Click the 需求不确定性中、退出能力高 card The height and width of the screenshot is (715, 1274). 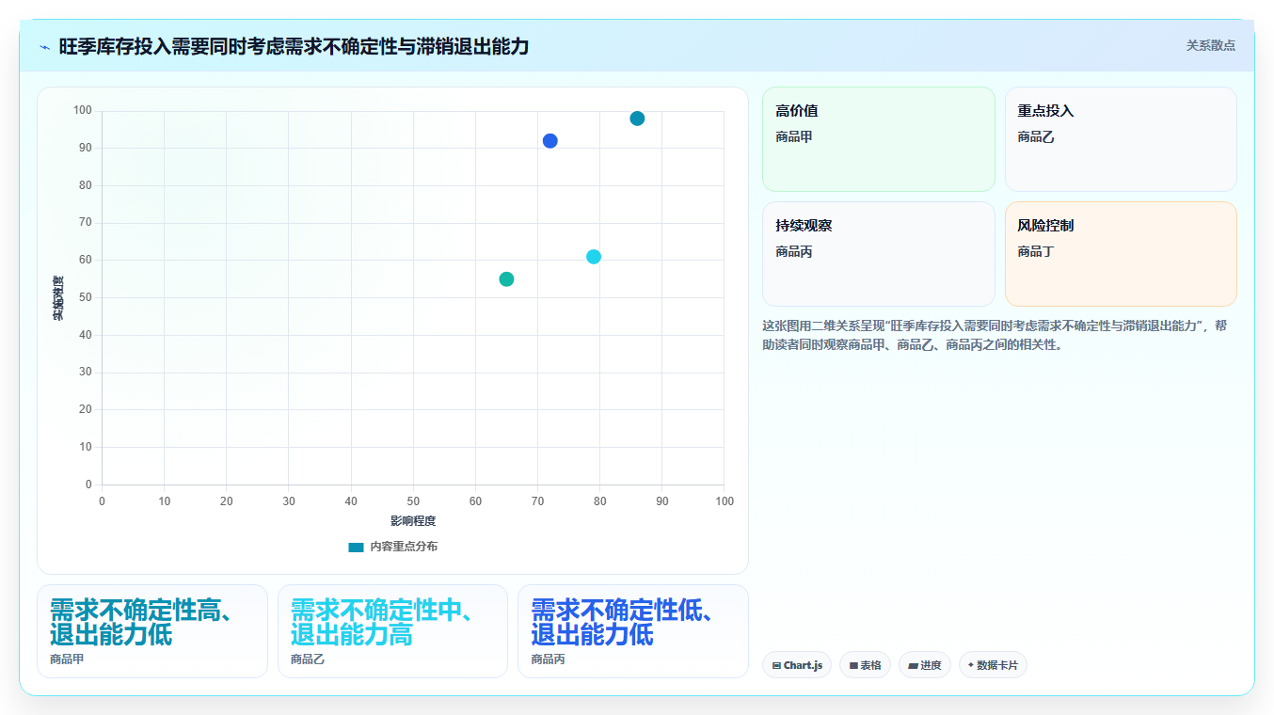392,631
